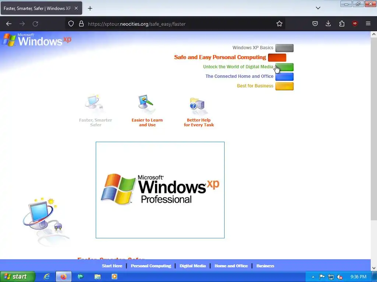Switch to Firefox in the taskbar
The height and width of the screenshot is (282, 377).
(63, 276)
